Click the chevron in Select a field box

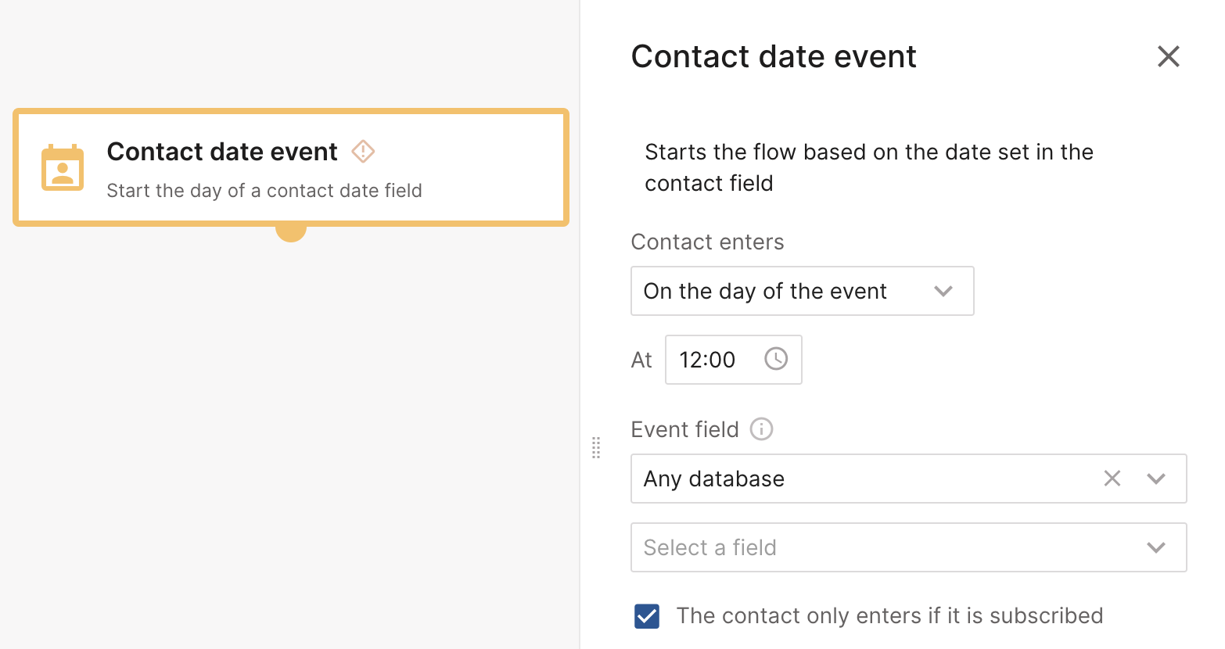click(1156, 547)
